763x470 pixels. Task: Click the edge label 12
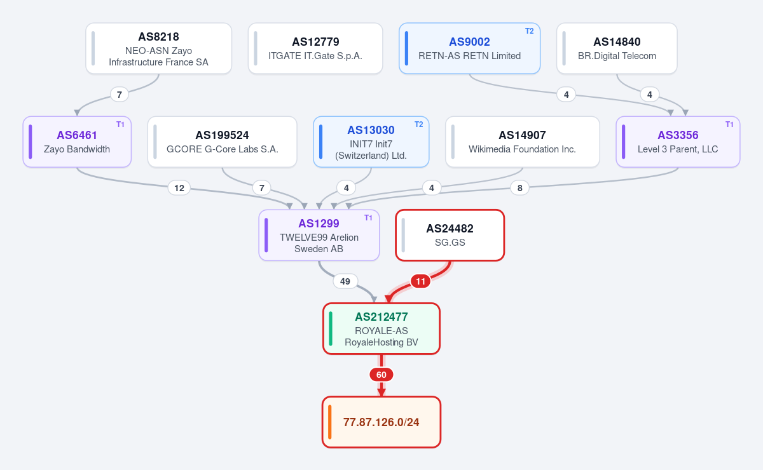(x=179, y=188)
